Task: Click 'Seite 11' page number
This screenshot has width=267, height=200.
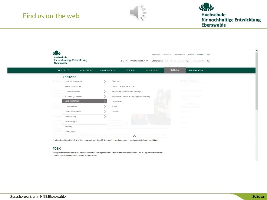Action: coord(258,197)
